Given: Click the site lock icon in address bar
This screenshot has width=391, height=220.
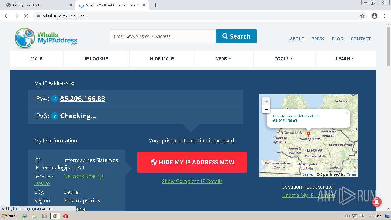Looking at the screenshot, I should click(38, 16).
